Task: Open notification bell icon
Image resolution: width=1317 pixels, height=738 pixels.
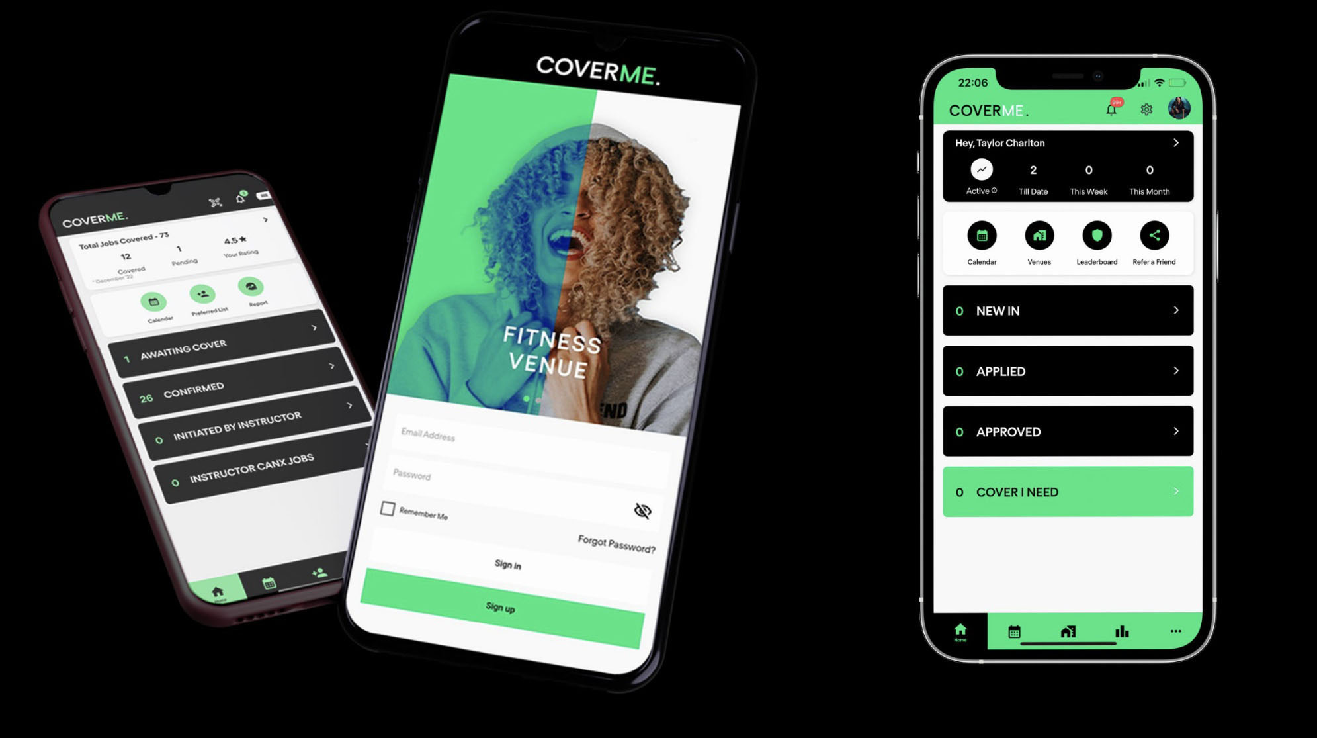Action: coord(1108,110)
